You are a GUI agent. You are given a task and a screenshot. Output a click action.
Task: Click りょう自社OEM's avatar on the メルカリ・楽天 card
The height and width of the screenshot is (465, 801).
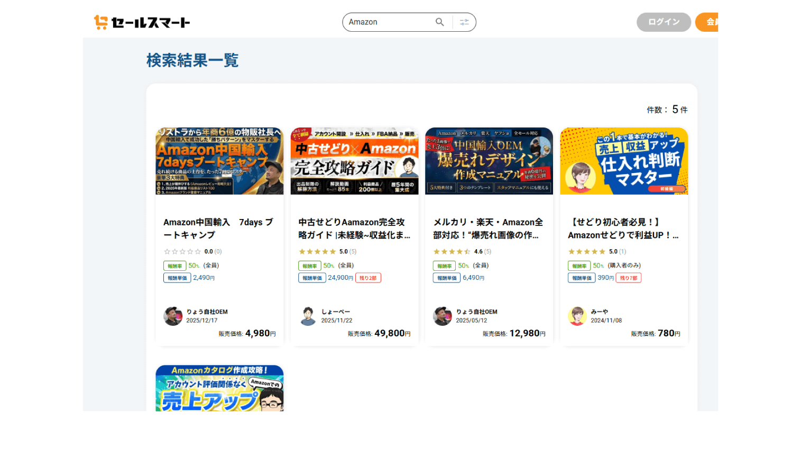point(443,316)
